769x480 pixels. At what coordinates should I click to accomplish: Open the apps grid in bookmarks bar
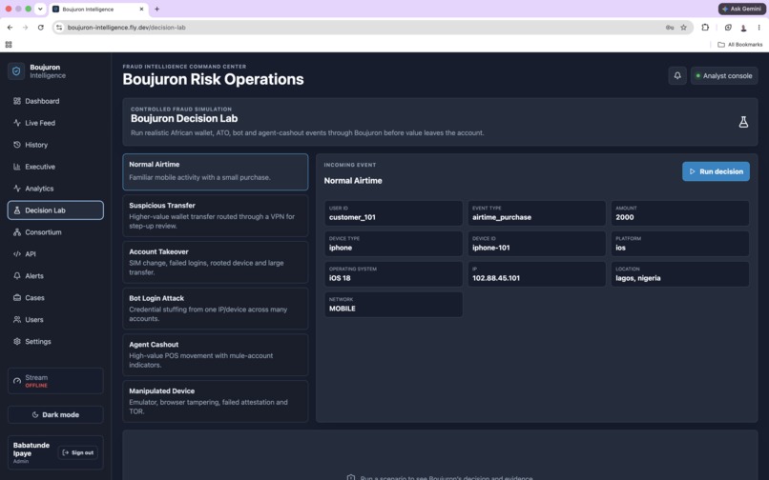coord(9,45)
